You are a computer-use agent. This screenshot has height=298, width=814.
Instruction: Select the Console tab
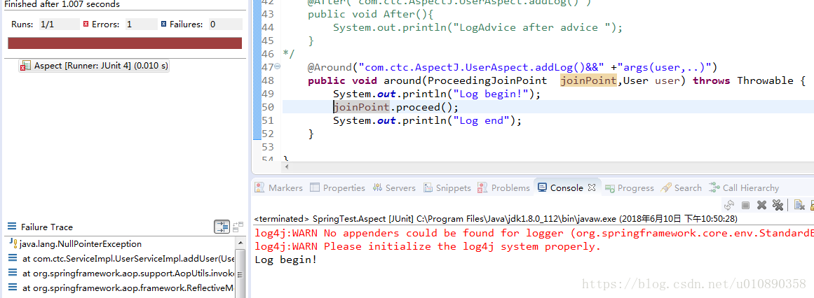click(567, 187)
